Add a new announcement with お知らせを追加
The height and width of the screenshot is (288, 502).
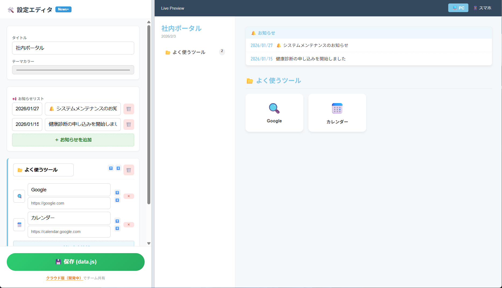73,140
